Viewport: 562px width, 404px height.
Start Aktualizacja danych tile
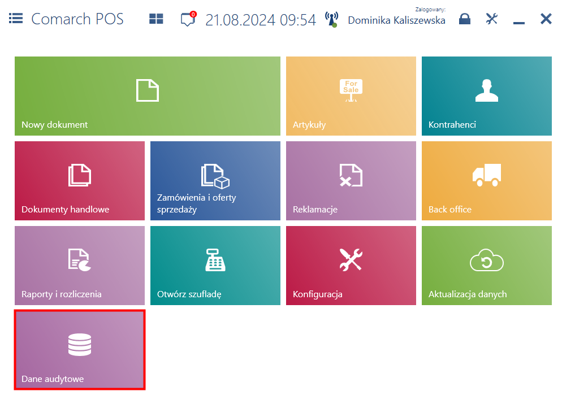(487, 266)
